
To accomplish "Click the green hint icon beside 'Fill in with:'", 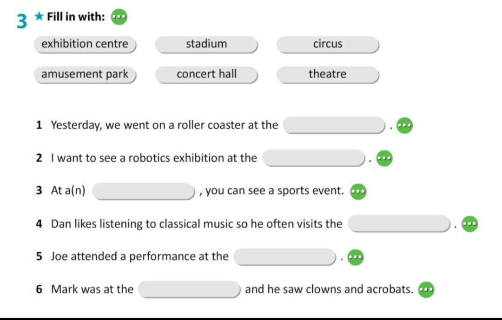I will click(119, 17).
